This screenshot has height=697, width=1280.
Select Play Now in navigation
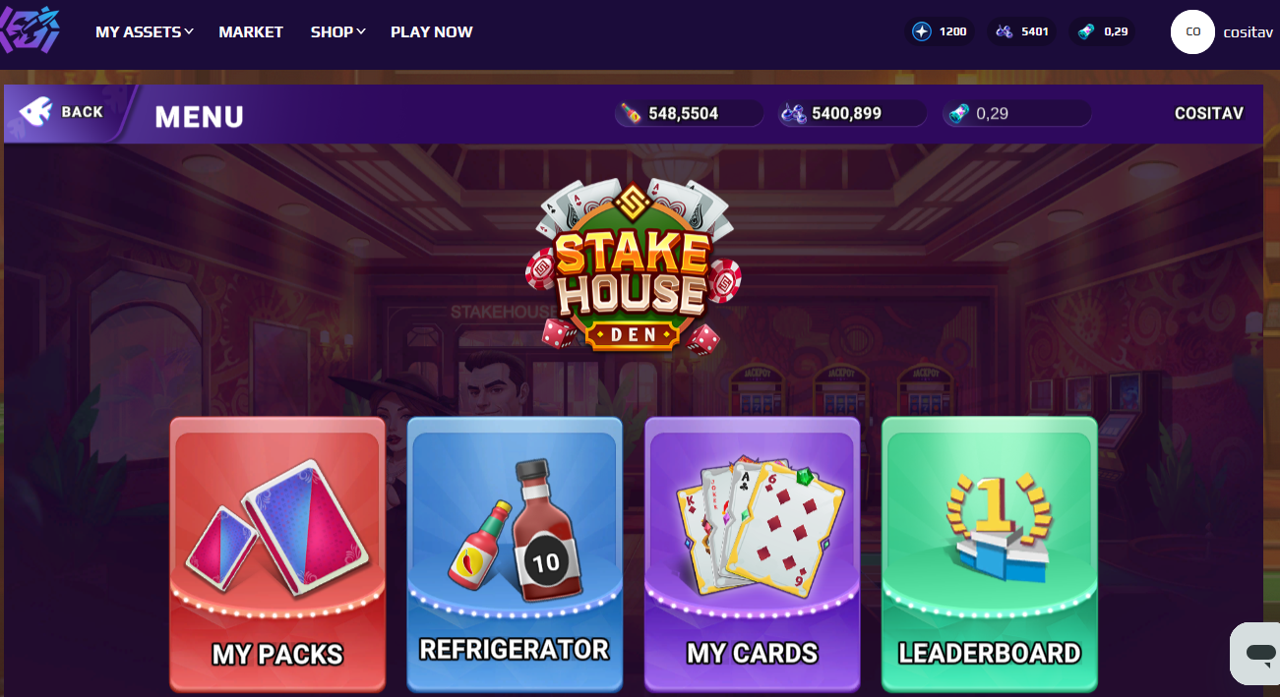tap(432, 31)
